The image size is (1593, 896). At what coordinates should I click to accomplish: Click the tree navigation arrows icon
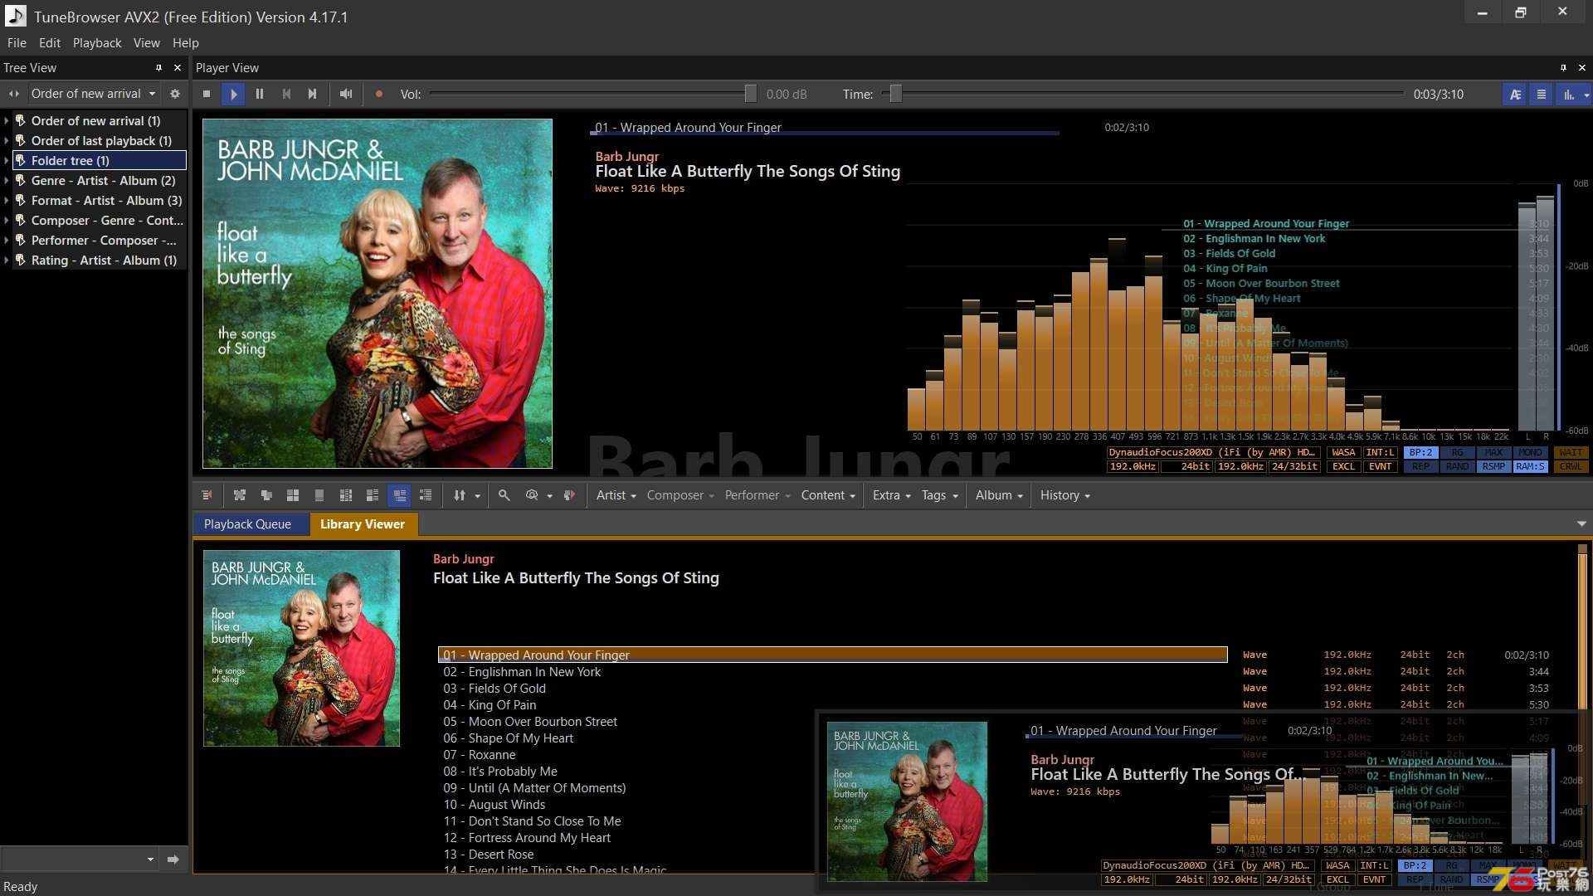[14, 94]
